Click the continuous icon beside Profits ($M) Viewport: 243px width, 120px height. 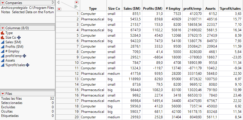(3, 47)
